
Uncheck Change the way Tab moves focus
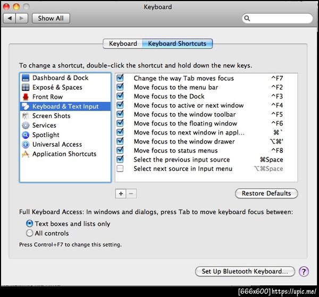pyautogui.click(x=120, y=78)
